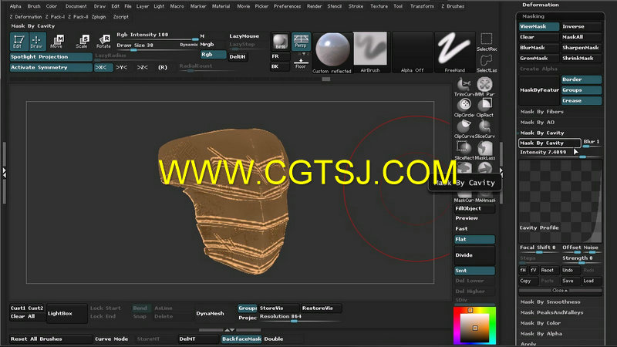617x347 pixels.
Task: Open the Render menu
Action: 315,6
